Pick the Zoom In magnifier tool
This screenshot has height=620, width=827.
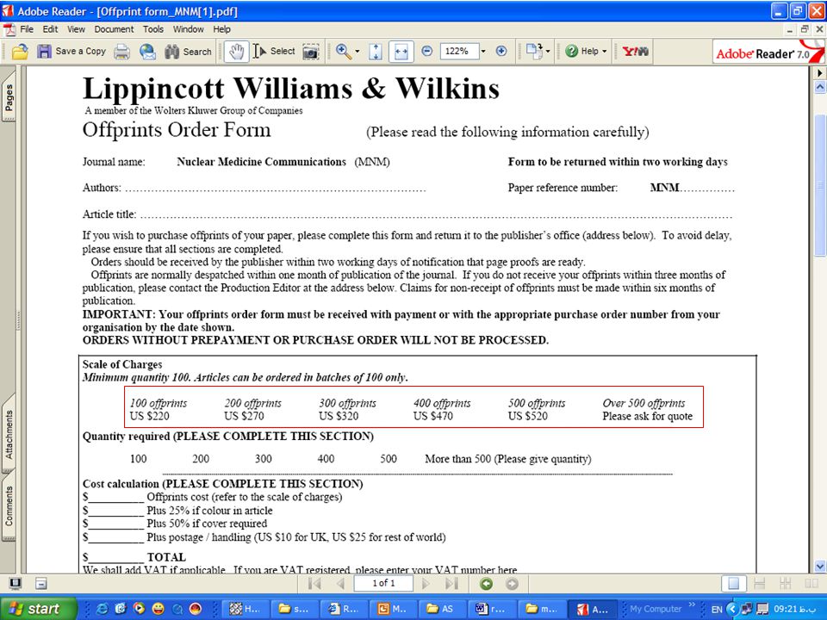pos(344,51)
